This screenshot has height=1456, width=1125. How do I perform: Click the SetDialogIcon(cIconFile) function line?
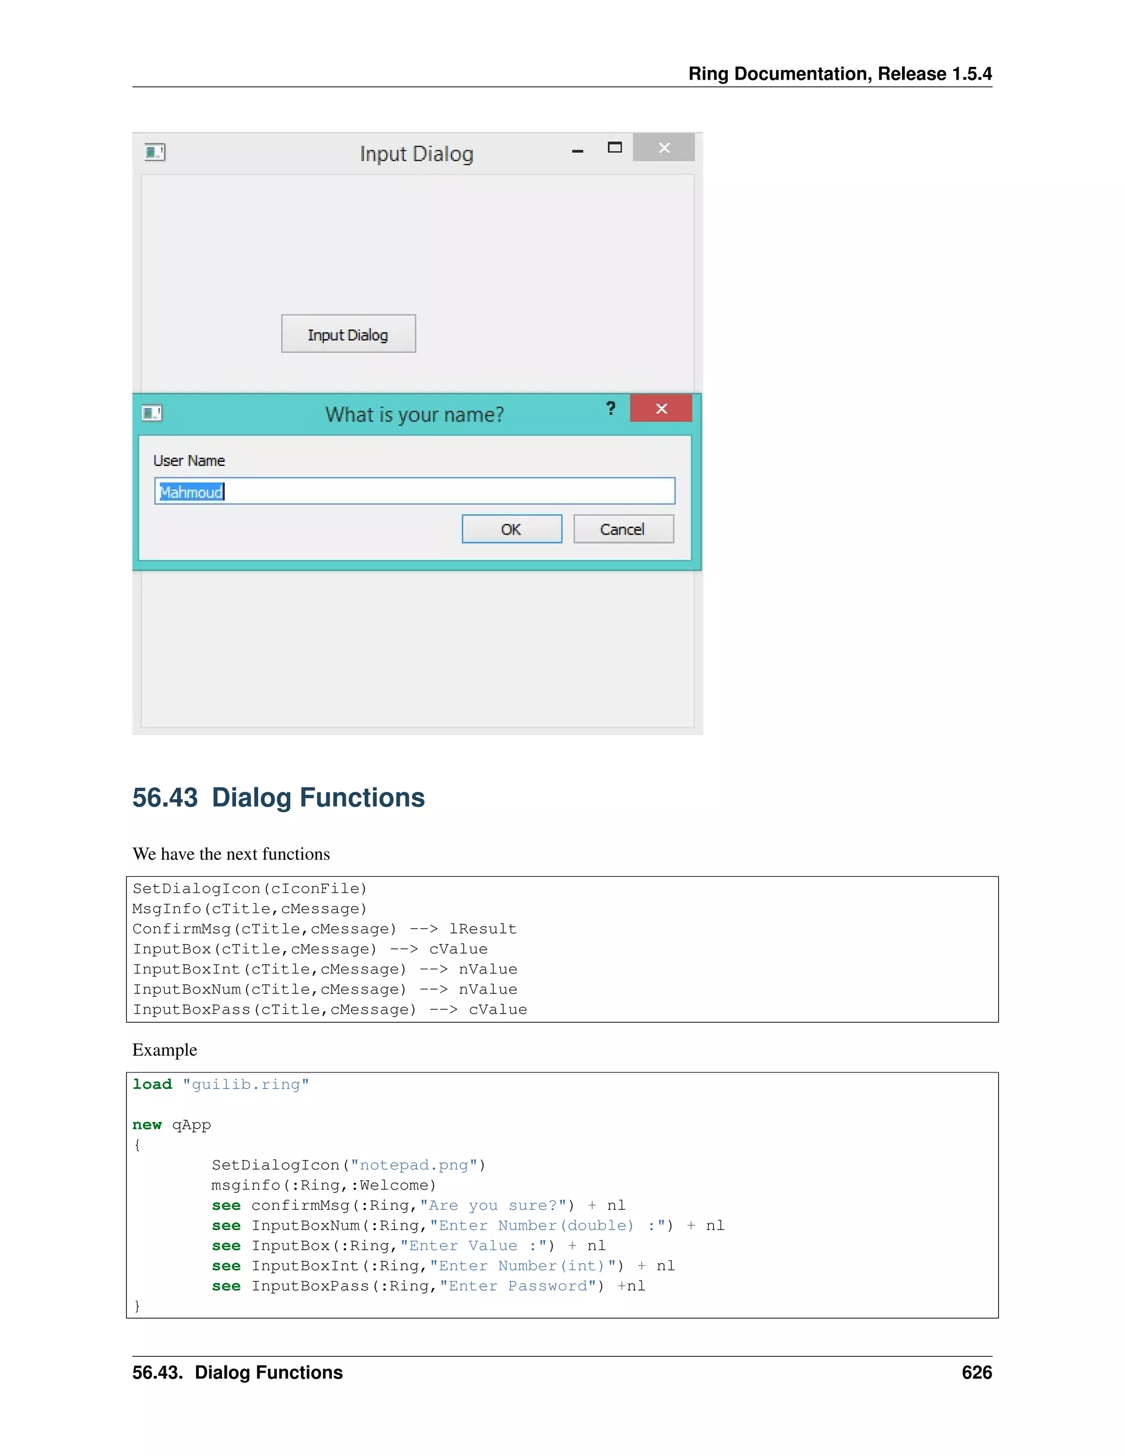(249, 888)
